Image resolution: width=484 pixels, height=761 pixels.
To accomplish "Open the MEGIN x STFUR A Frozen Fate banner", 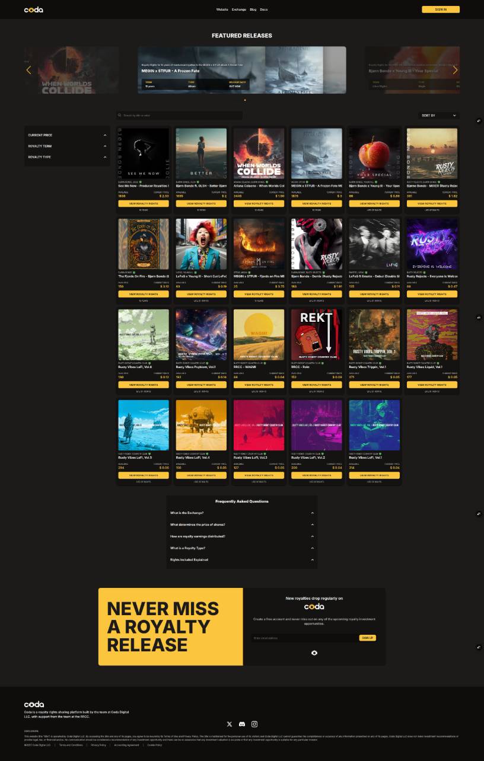I will point(242,70).
